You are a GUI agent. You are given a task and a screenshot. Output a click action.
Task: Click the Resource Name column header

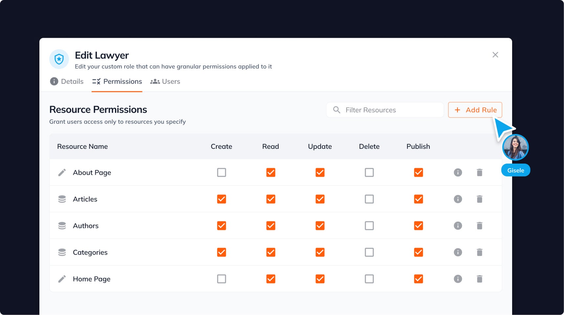82,146
